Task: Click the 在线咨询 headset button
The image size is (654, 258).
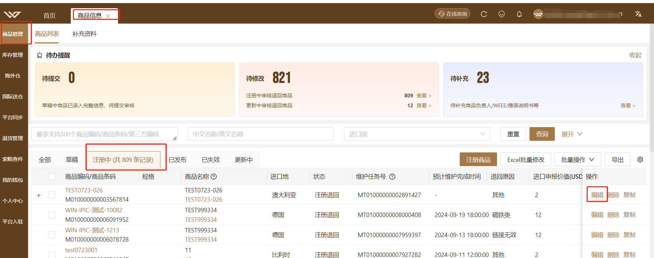Action: tap(453, 14)
